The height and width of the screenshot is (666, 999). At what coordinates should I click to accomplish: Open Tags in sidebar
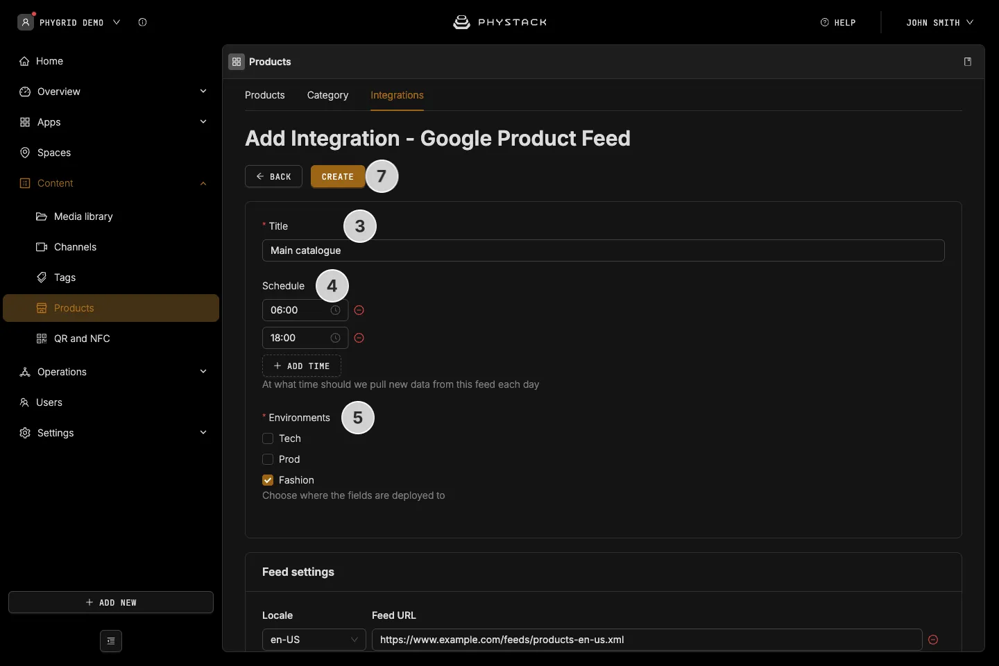coord(111,277)
